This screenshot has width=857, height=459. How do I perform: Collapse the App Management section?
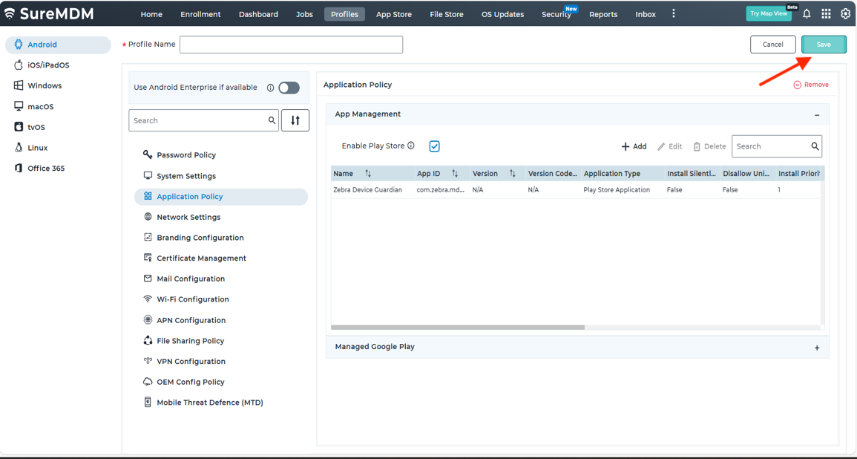(817, 115)
